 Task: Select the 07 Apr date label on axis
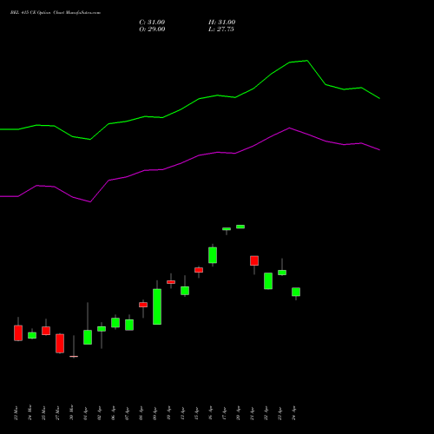coord(127,413)
